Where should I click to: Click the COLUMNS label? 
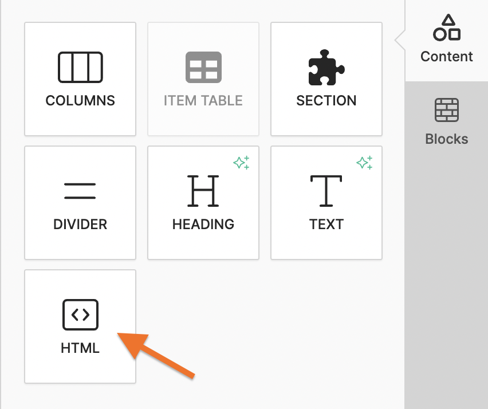point(80,101)
